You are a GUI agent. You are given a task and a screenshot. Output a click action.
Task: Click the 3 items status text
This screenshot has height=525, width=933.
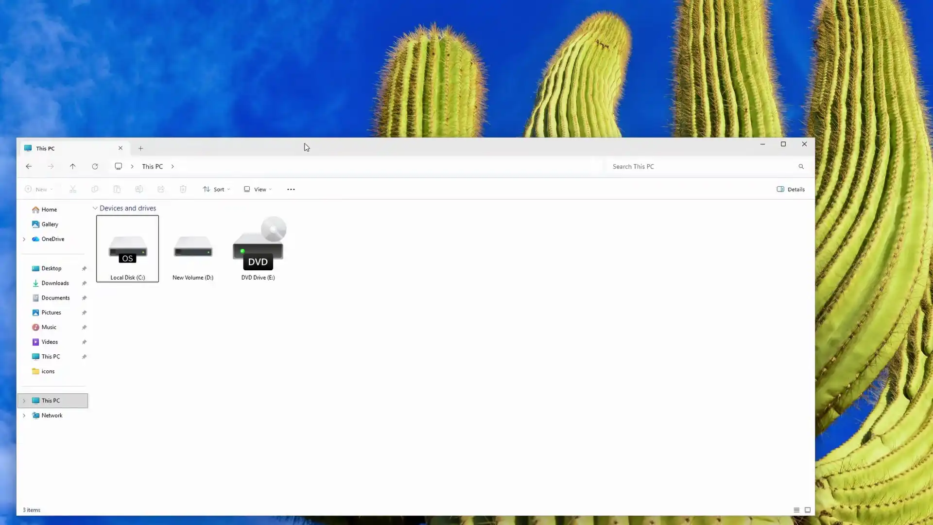point(32,510)
